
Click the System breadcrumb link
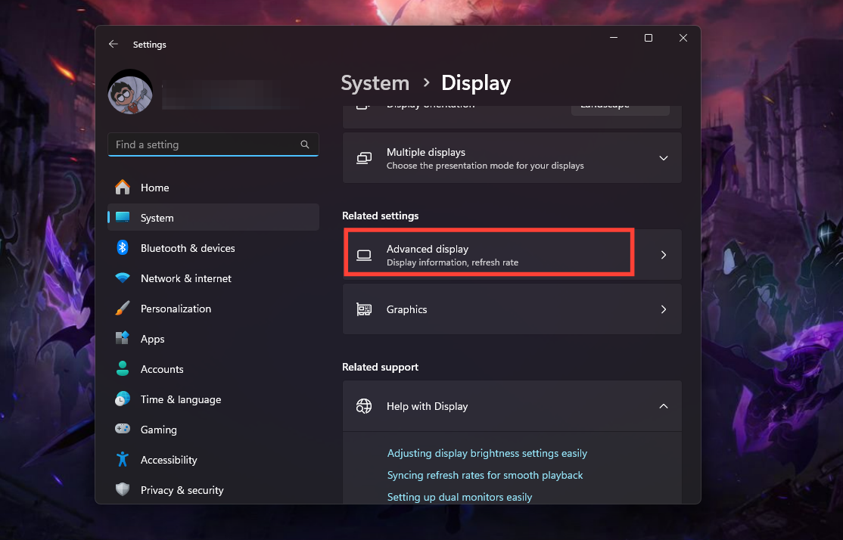[375, 83]
